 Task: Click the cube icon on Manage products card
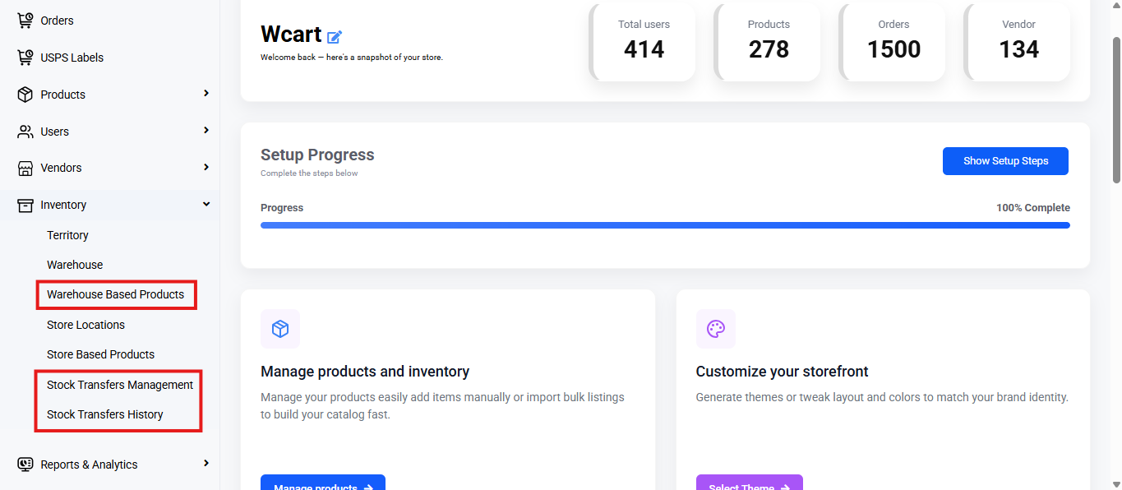tap(280, 329)
